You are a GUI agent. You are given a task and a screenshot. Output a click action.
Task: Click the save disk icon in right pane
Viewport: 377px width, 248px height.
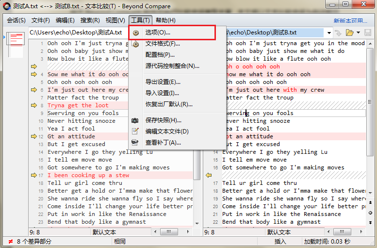[x=367, y=33]
